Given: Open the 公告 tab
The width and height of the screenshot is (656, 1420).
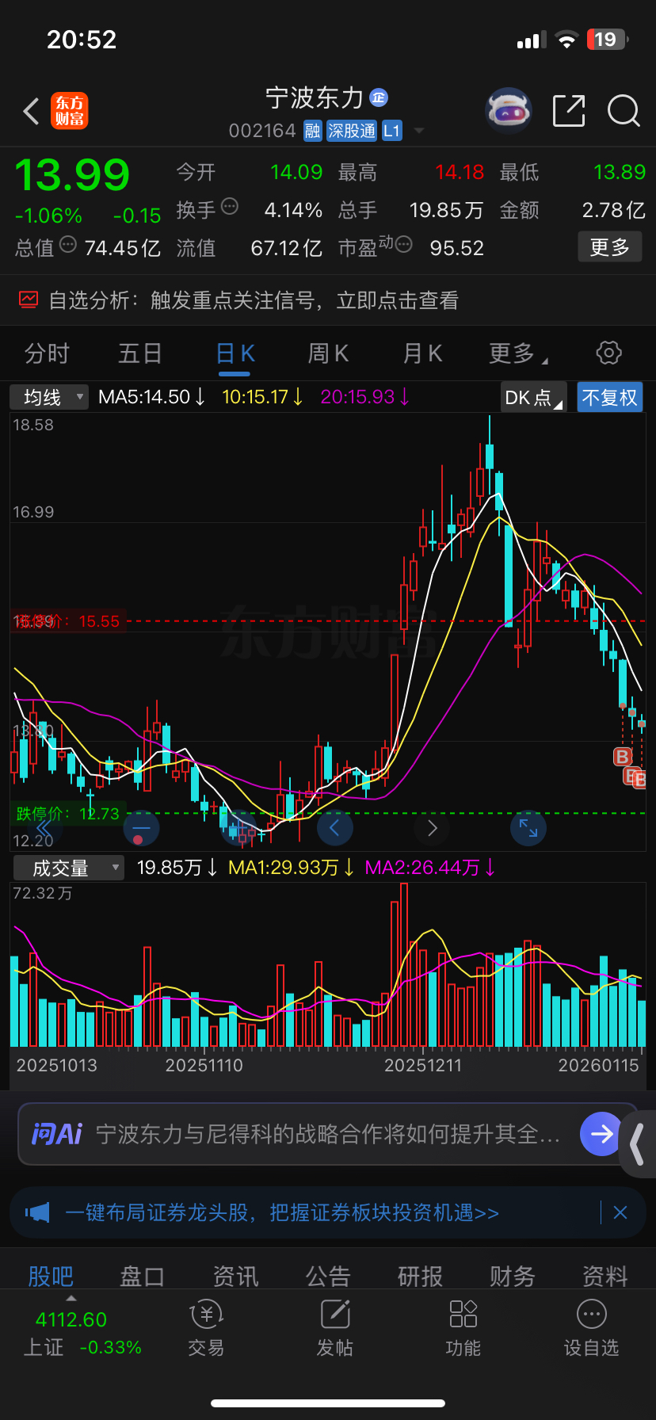Looking at the screenshot, I should (328, 1277).
